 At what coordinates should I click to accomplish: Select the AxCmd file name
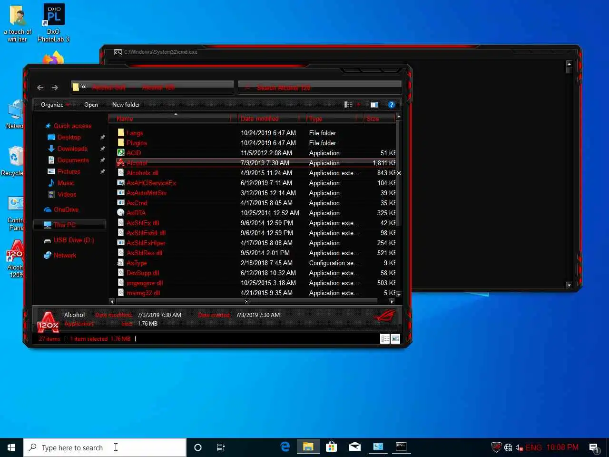point(137,203)
